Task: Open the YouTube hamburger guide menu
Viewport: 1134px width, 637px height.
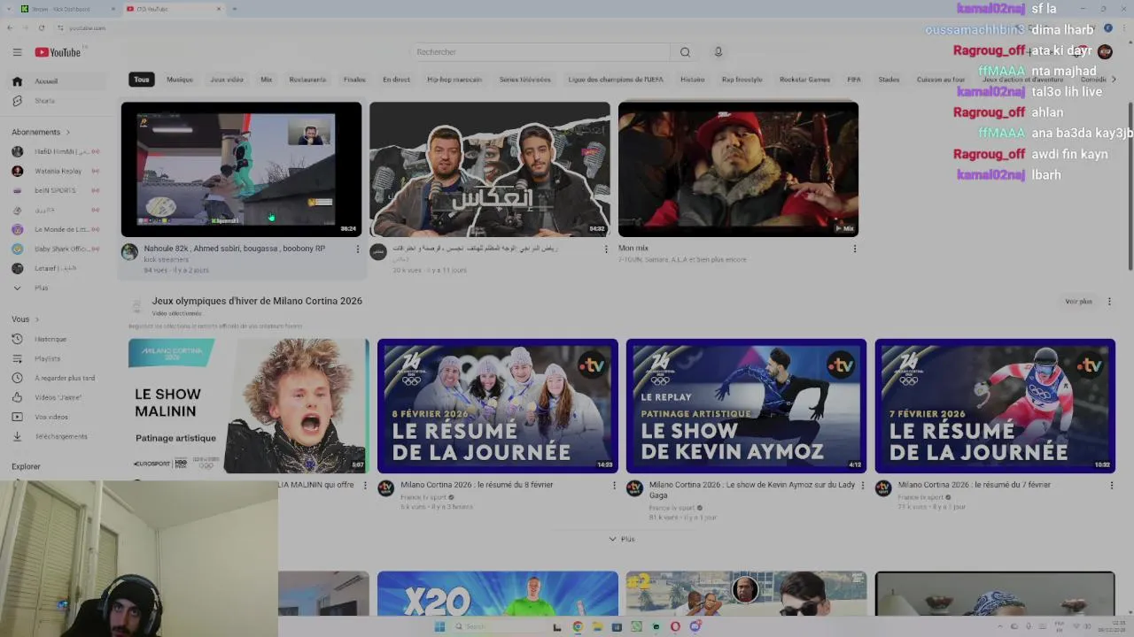Action: point(17,52)
